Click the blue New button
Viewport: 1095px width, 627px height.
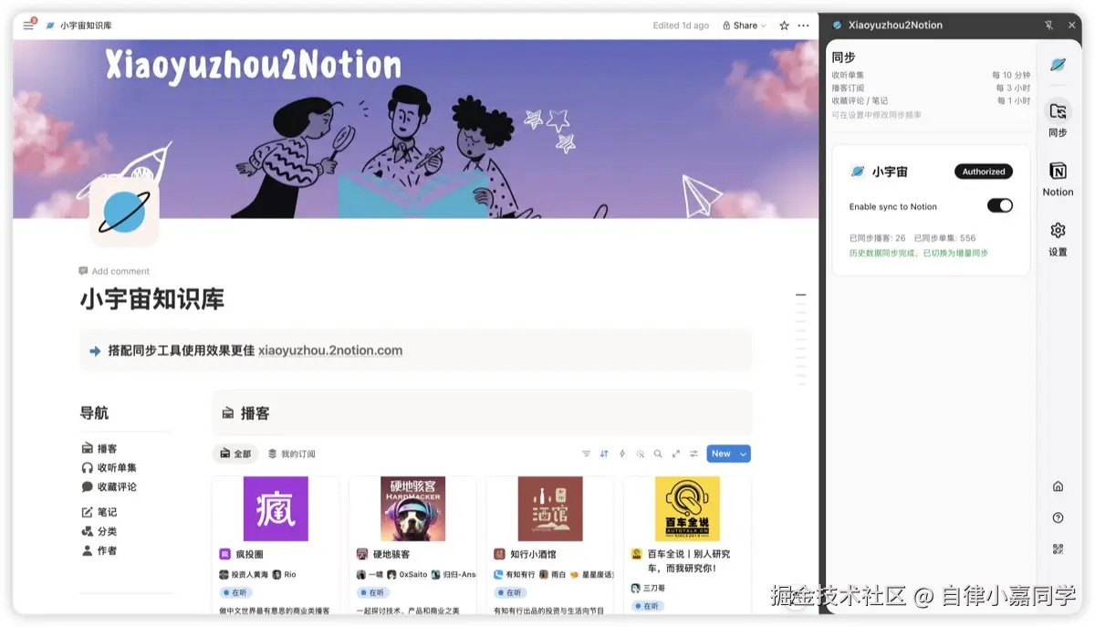[721, 454]
